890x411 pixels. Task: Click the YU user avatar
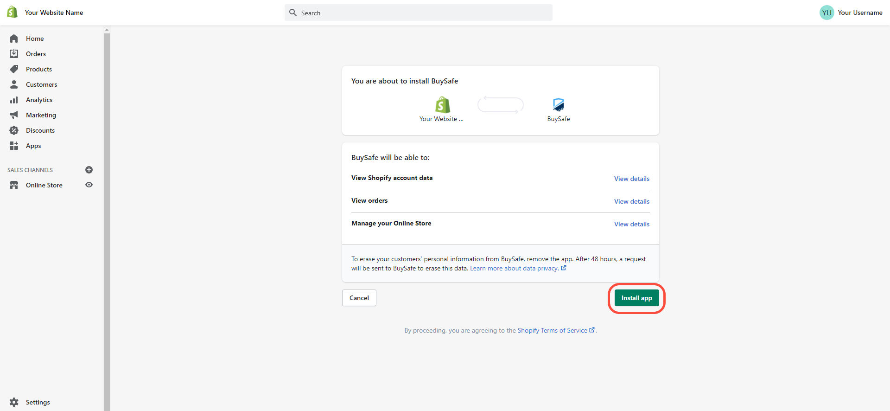[x=827, y=13]
